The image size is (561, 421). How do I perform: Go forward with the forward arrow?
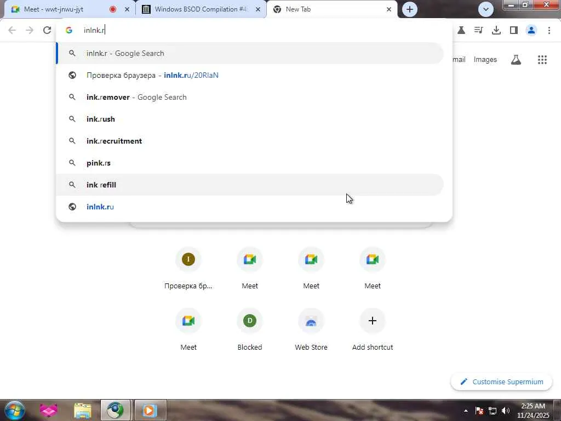click(x=30, y=30)
